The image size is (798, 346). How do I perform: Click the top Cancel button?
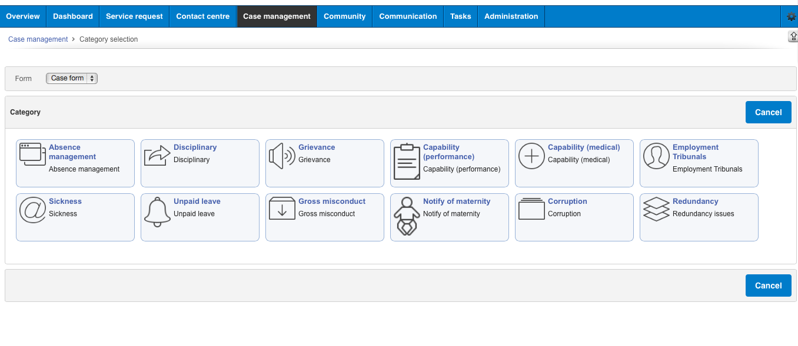click(x=769, y=112)
